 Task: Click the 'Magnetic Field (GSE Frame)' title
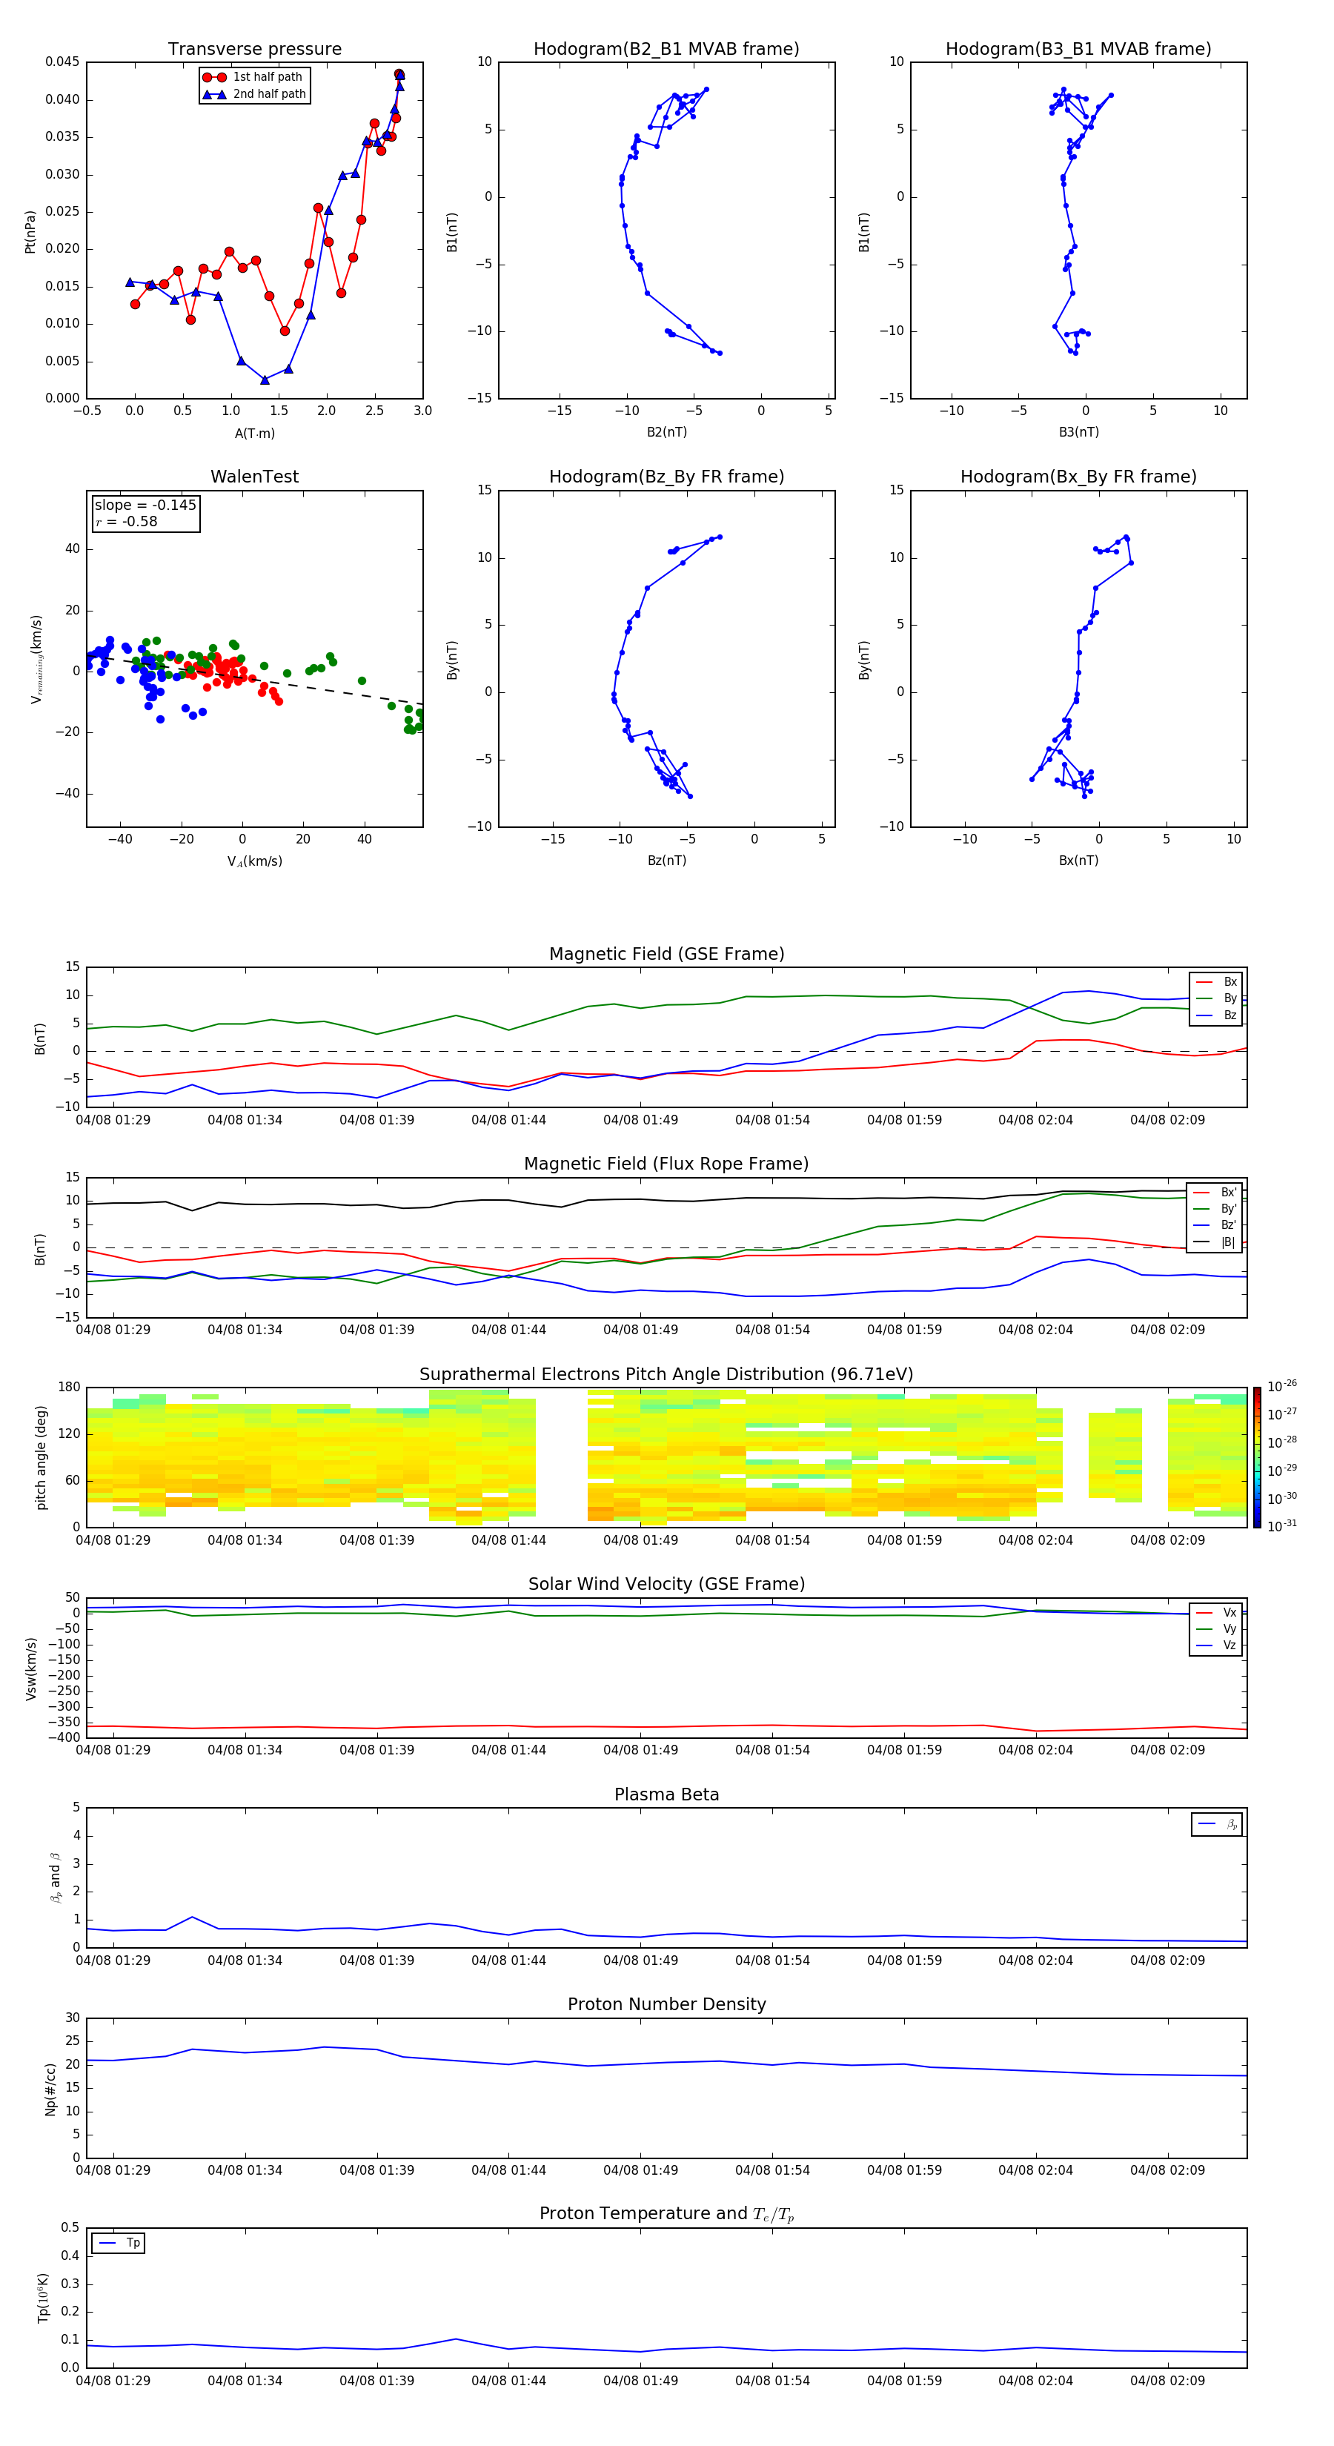point(666,954)
